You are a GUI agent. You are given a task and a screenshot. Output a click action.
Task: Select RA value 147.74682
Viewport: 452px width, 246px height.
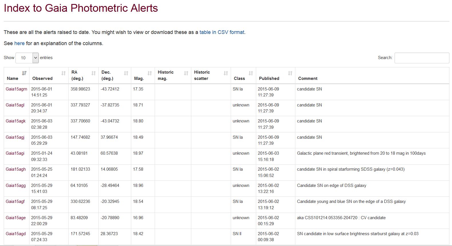(x=80, y=137)
